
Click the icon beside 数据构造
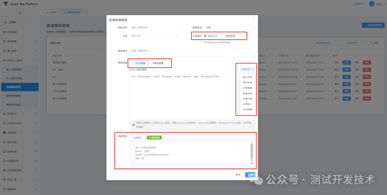(x=4, y=151)
